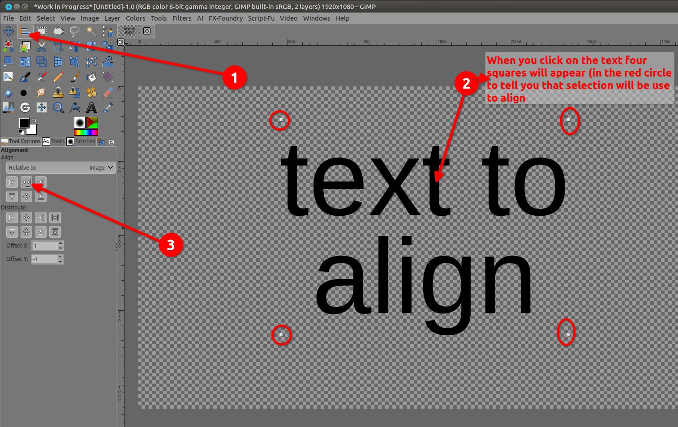This screenshot has height=427, width=678.
Task: Select the Heal bandage tool
Action: tap(91, 92)
